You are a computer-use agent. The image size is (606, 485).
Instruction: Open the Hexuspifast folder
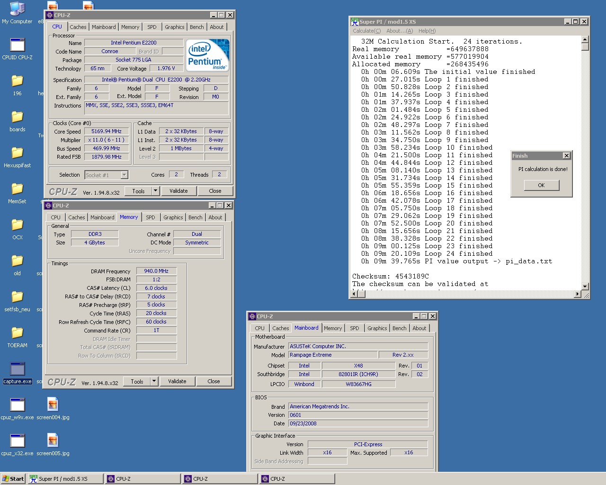pos(17,157)
